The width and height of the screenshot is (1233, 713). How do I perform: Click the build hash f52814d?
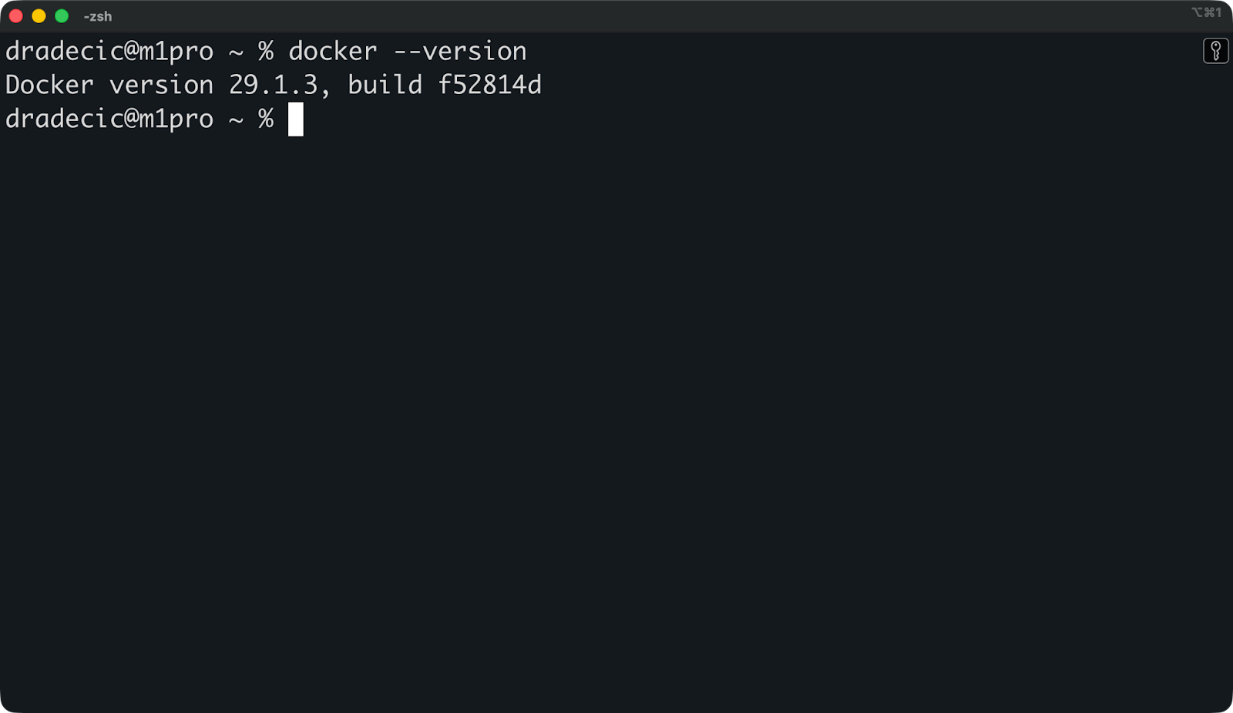(491, 85)
